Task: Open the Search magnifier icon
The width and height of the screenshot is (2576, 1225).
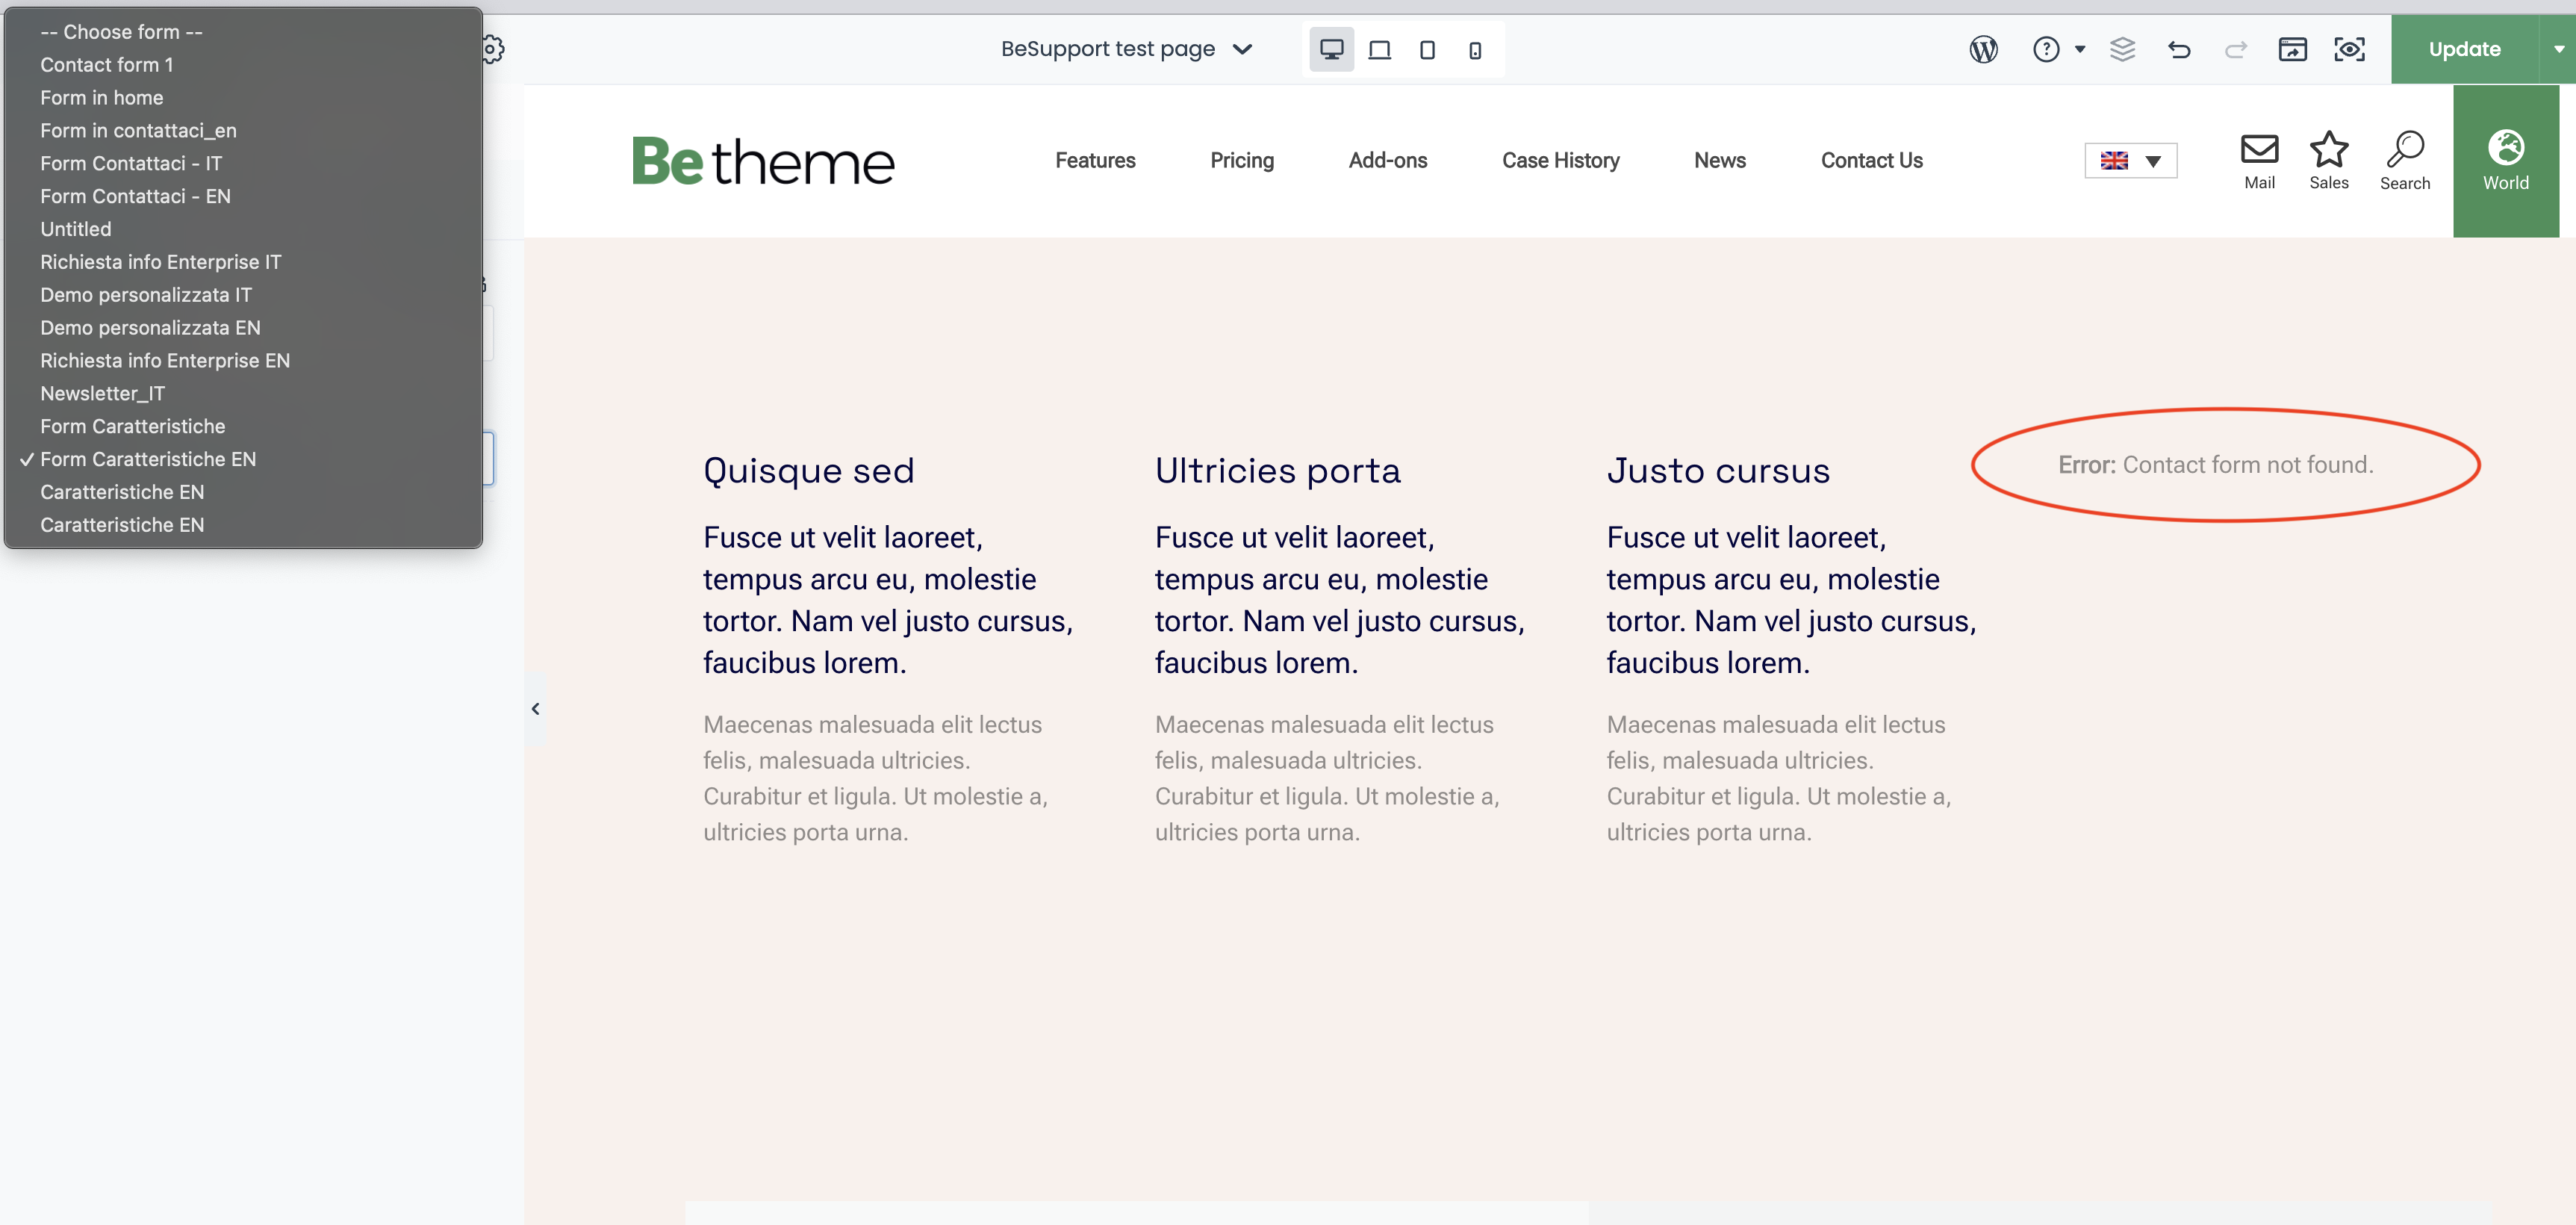Action: tap(2404, 150)
